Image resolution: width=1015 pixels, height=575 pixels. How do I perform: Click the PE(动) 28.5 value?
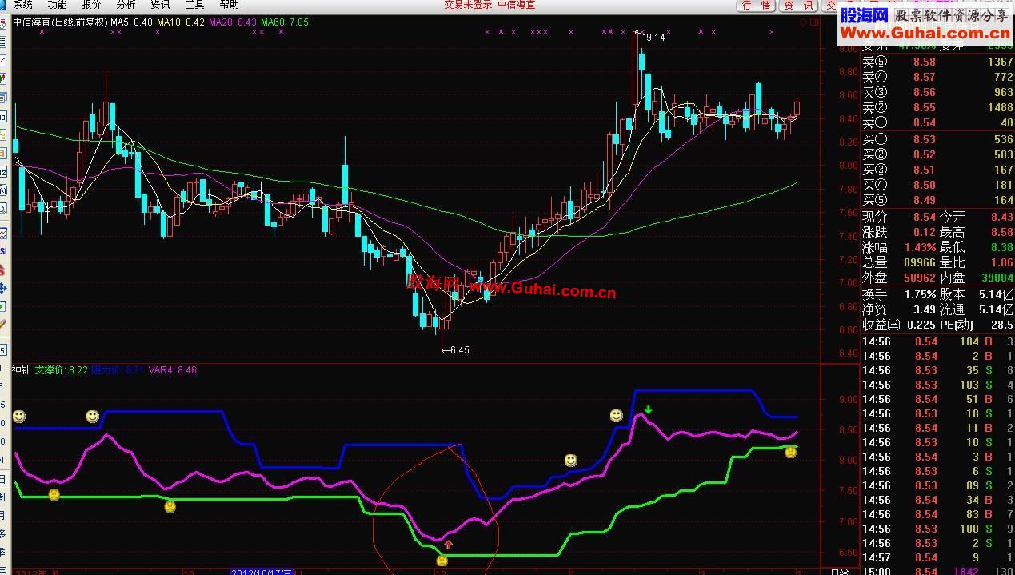(x=1002, y=325)
